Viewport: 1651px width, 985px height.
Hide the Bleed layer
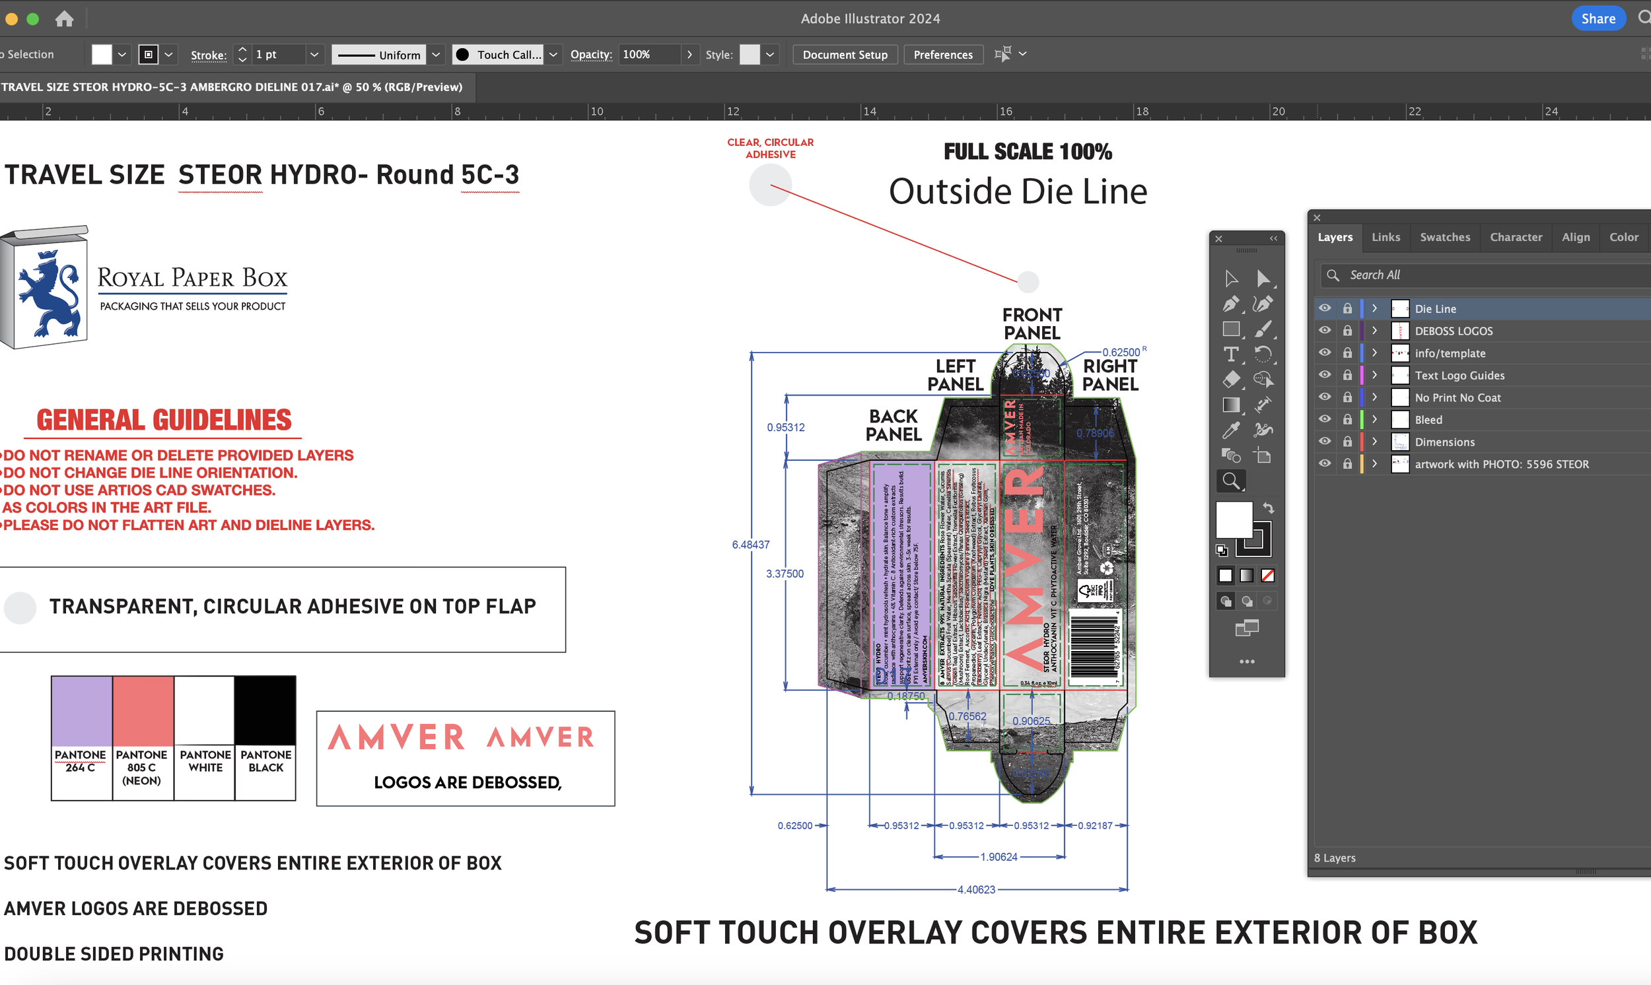pyautogui.click(x=1324, y=419)
